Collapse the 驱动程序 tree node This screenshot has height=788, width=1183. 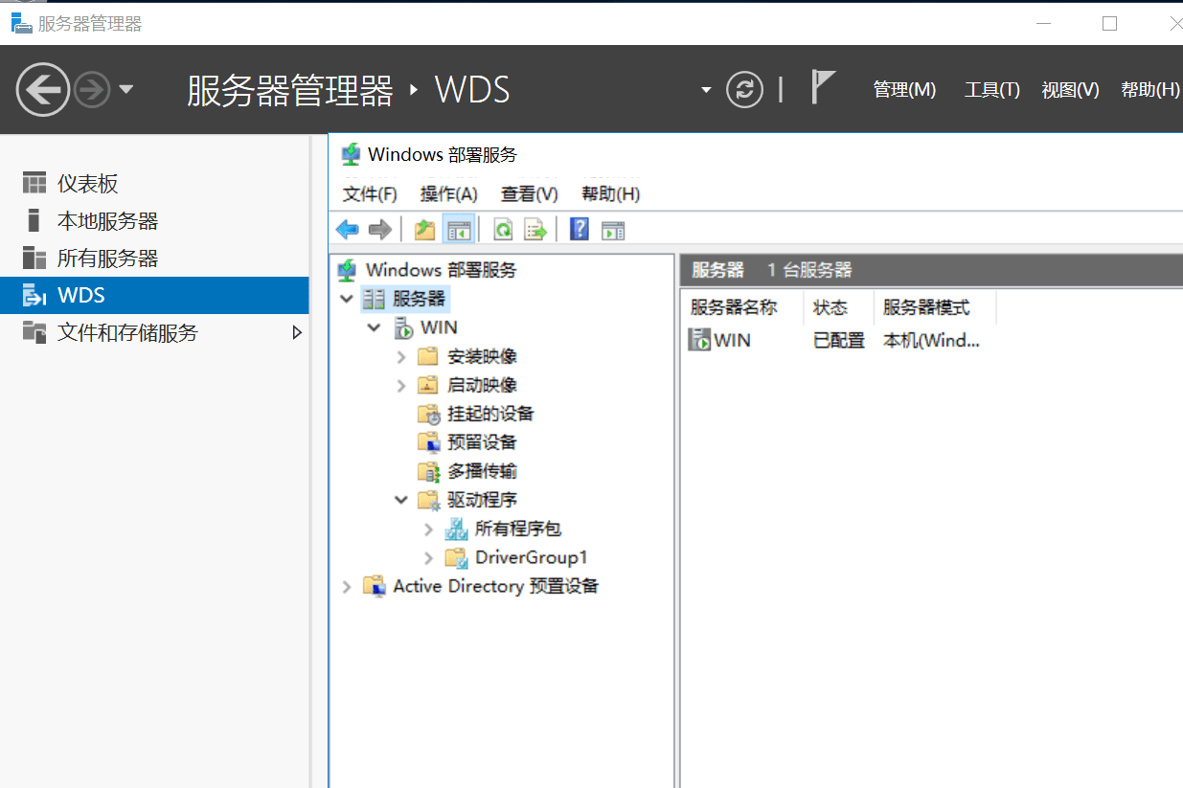coord(400,499)
